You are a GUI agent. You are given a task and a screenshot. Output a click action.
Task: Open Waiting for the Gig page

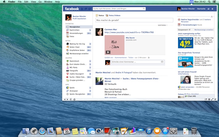(79, 44)
